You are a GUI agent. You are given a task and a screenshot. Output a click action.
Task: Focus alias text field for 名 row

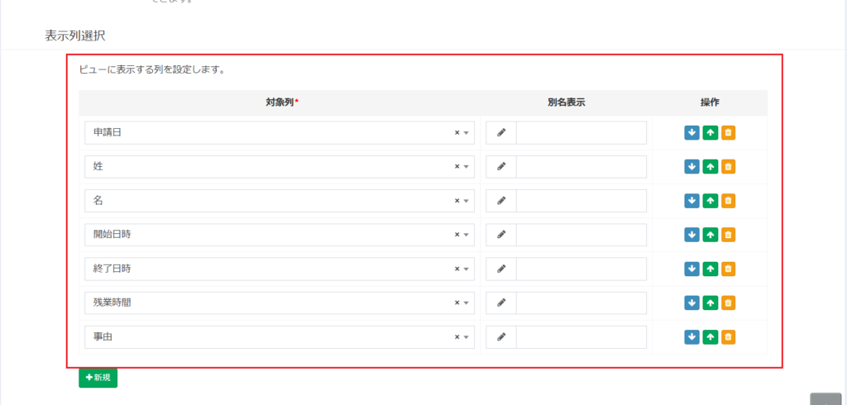tap(581, 201)
